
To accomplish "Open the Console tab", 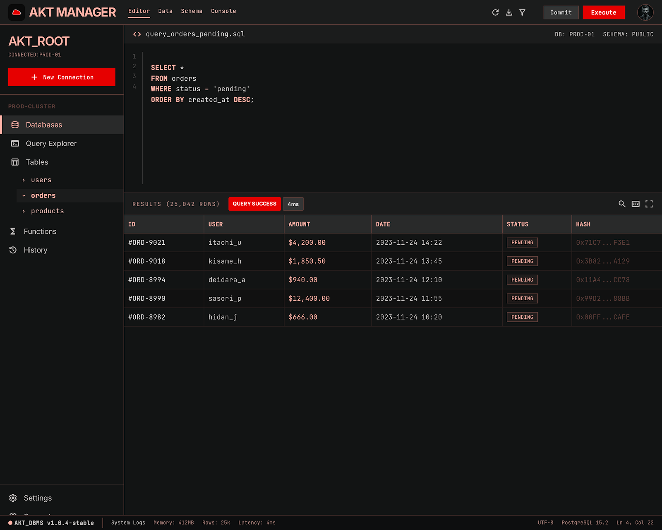I will click(223, 11).
